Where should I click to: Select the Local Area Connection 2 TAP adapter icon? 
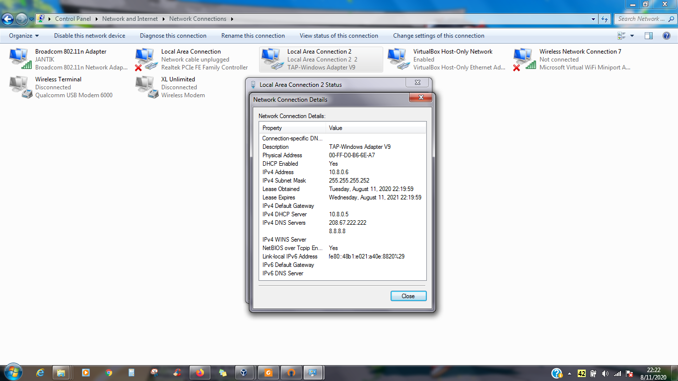click(x=272, y=59)
